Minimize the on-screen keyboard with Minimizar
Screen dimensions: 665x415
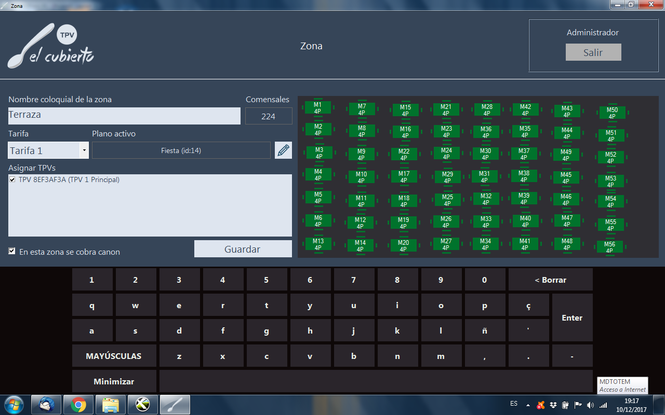click(114, 381)
